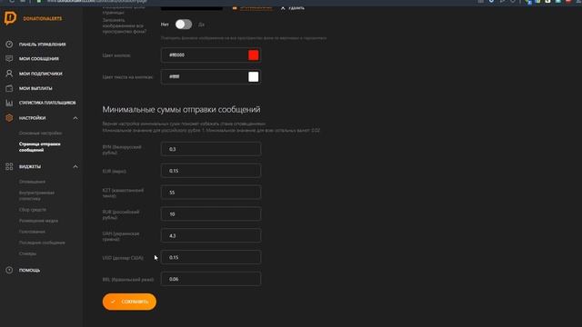The height and width of the screenshot is (327, 582).
Task: Click the Мои подписчики person icon
Action: (9, 74)
